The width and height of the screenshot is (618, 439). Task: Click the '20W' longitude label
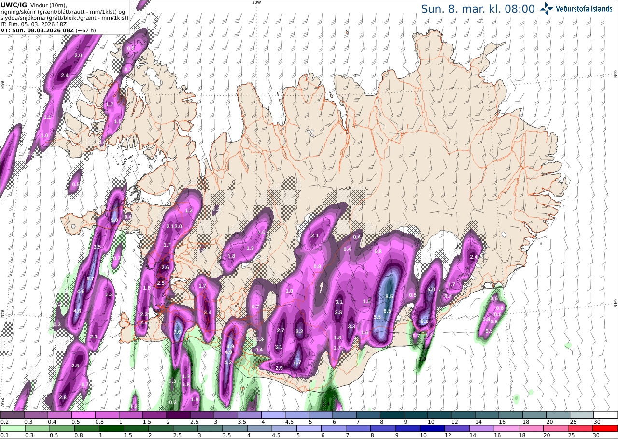click(x=256, y=2)
